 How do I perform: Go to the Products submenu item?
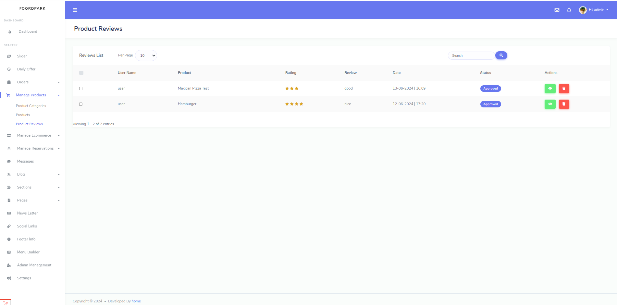point(23,115)
